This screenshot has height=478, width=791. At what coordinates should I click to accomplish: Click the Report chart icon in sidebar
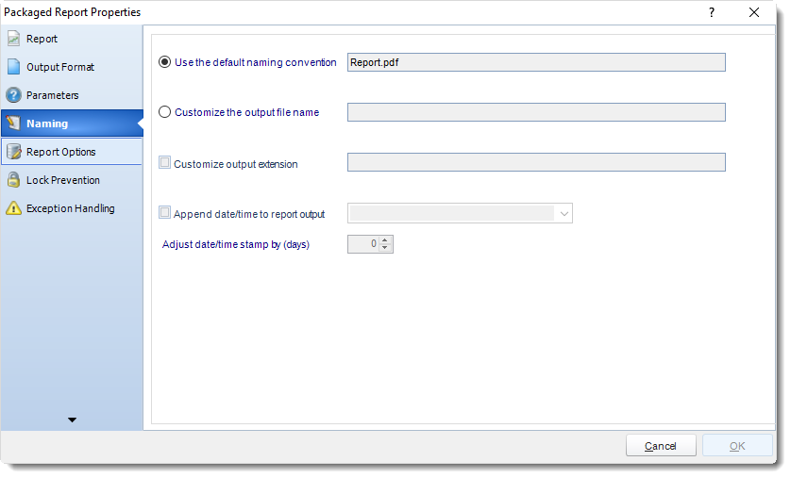coord(13,39)
